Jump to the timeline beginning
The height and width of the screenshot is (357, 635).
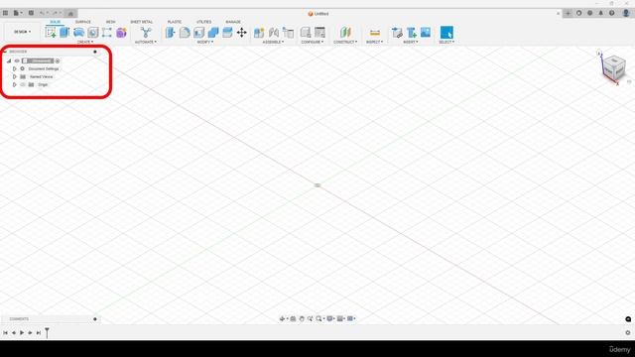pyautogui.click(x=5, y=333)
